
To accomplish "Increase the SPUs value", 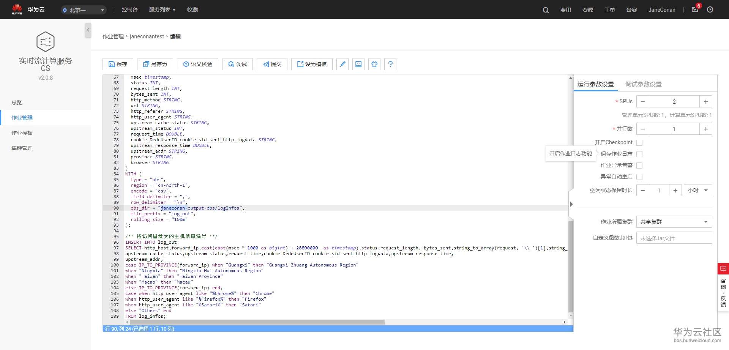I will [x=706, y=102].
